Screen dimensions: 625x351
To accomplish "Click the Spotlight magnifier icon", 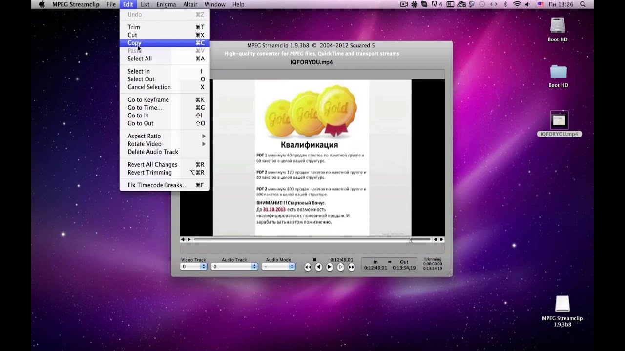I will 583,4.
